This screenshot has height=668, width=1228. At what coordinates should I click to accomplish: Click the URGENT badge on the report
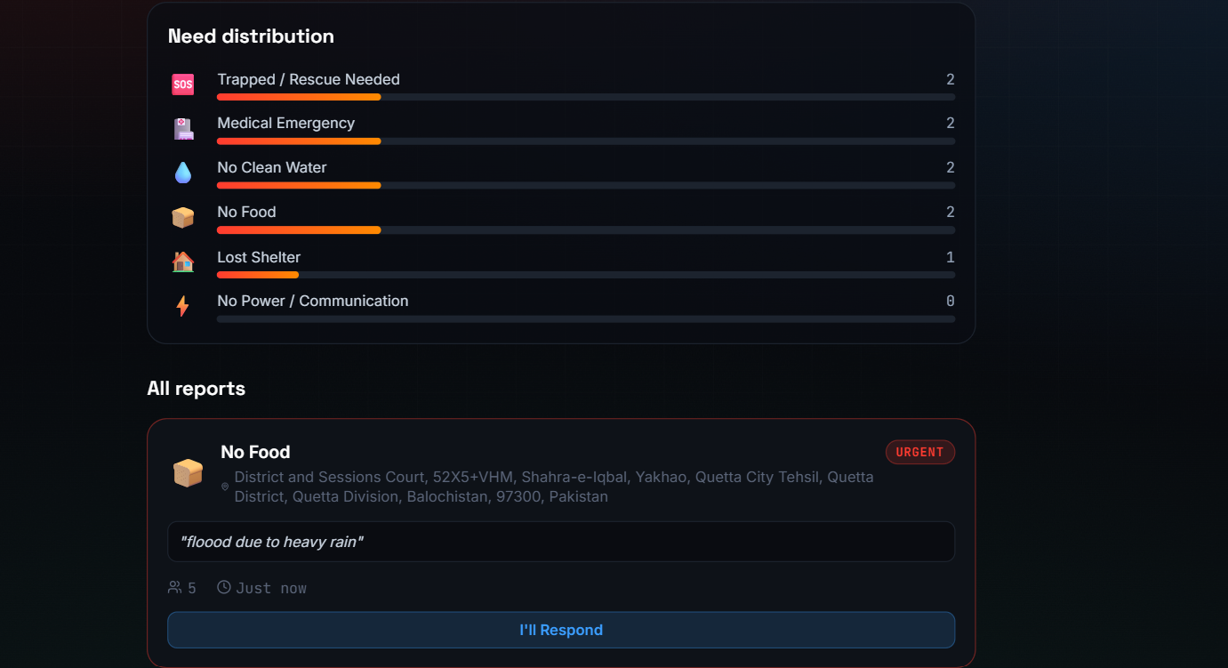pos(920,452)
